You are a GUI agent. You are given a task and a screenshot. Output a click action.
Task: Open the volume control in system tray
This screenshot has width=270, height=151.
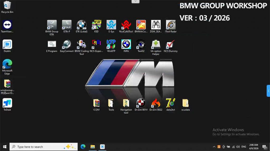(238, 147)
